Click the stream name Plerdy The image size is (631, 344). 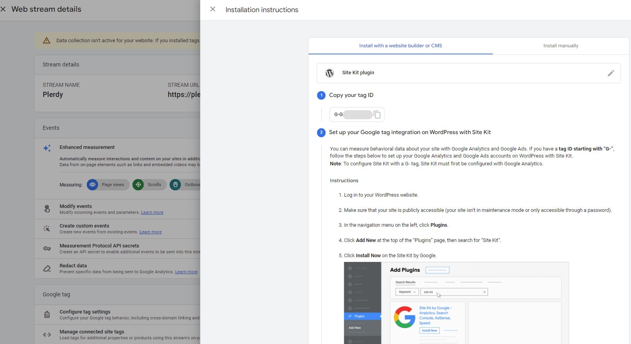[x=53, y=95]
